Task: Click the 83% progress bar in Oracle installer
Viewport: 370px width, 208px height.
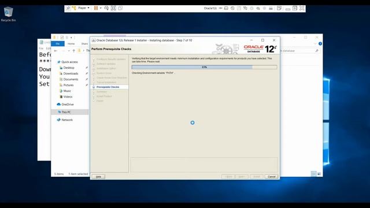Action: (204, 67)
